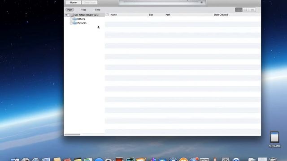This screenshot has height=161, width=287.
Task: Click the sidebar horizontal scrollbar
Action: 72,135
